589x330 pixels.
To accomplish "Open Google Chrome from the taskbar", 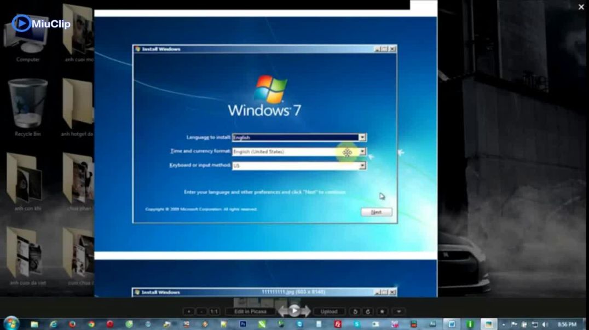I will (90, 323).
